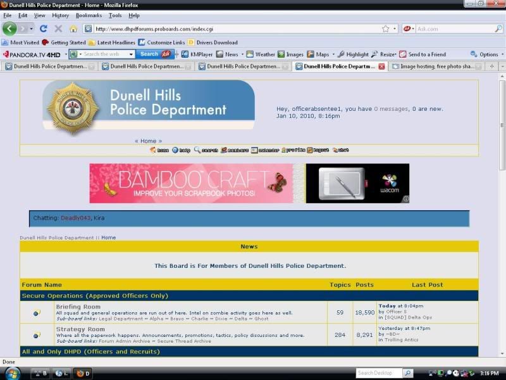Bookmark page with the star icon

pos(385,28)
